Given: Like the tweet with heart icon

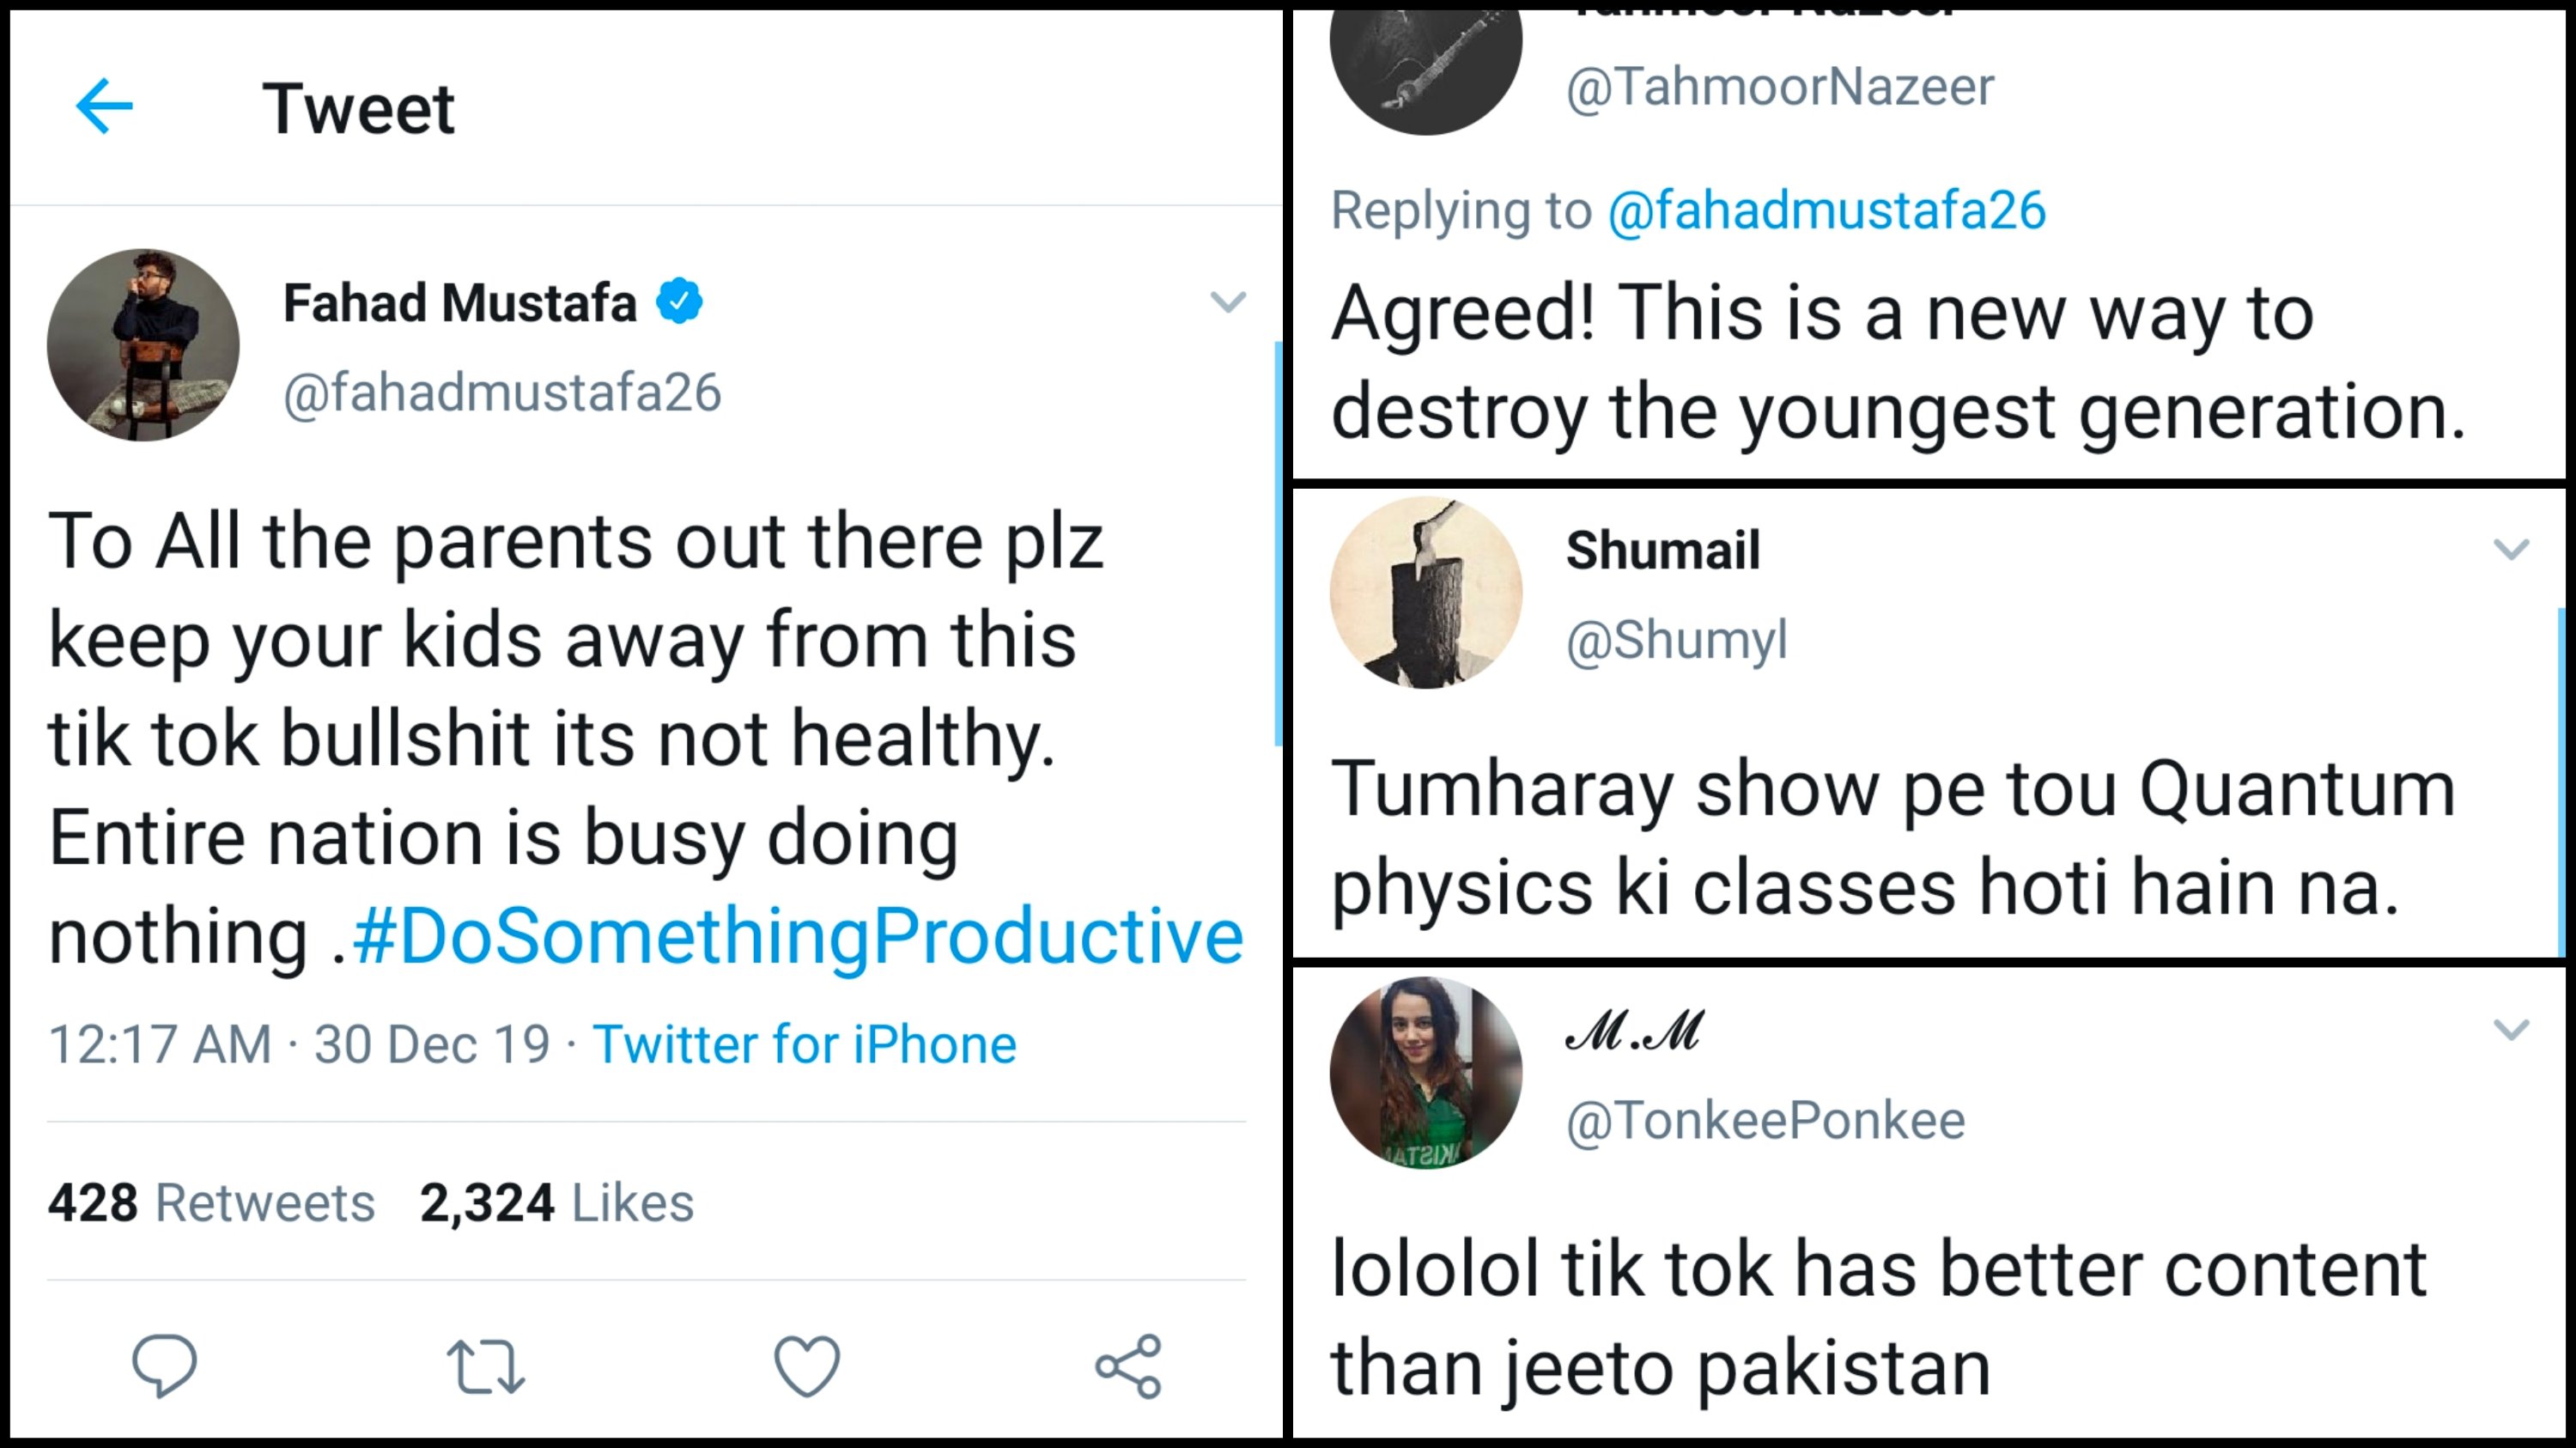Looking at the screenshot, I should [806, 1365].
